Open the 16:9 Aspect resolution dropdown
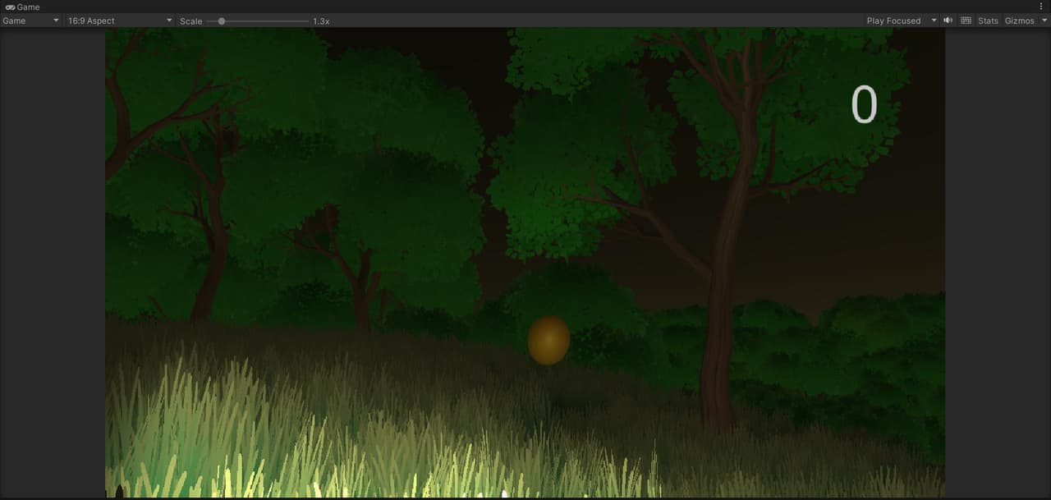Viewport: 1051px width, 500px height. (121, 21)
